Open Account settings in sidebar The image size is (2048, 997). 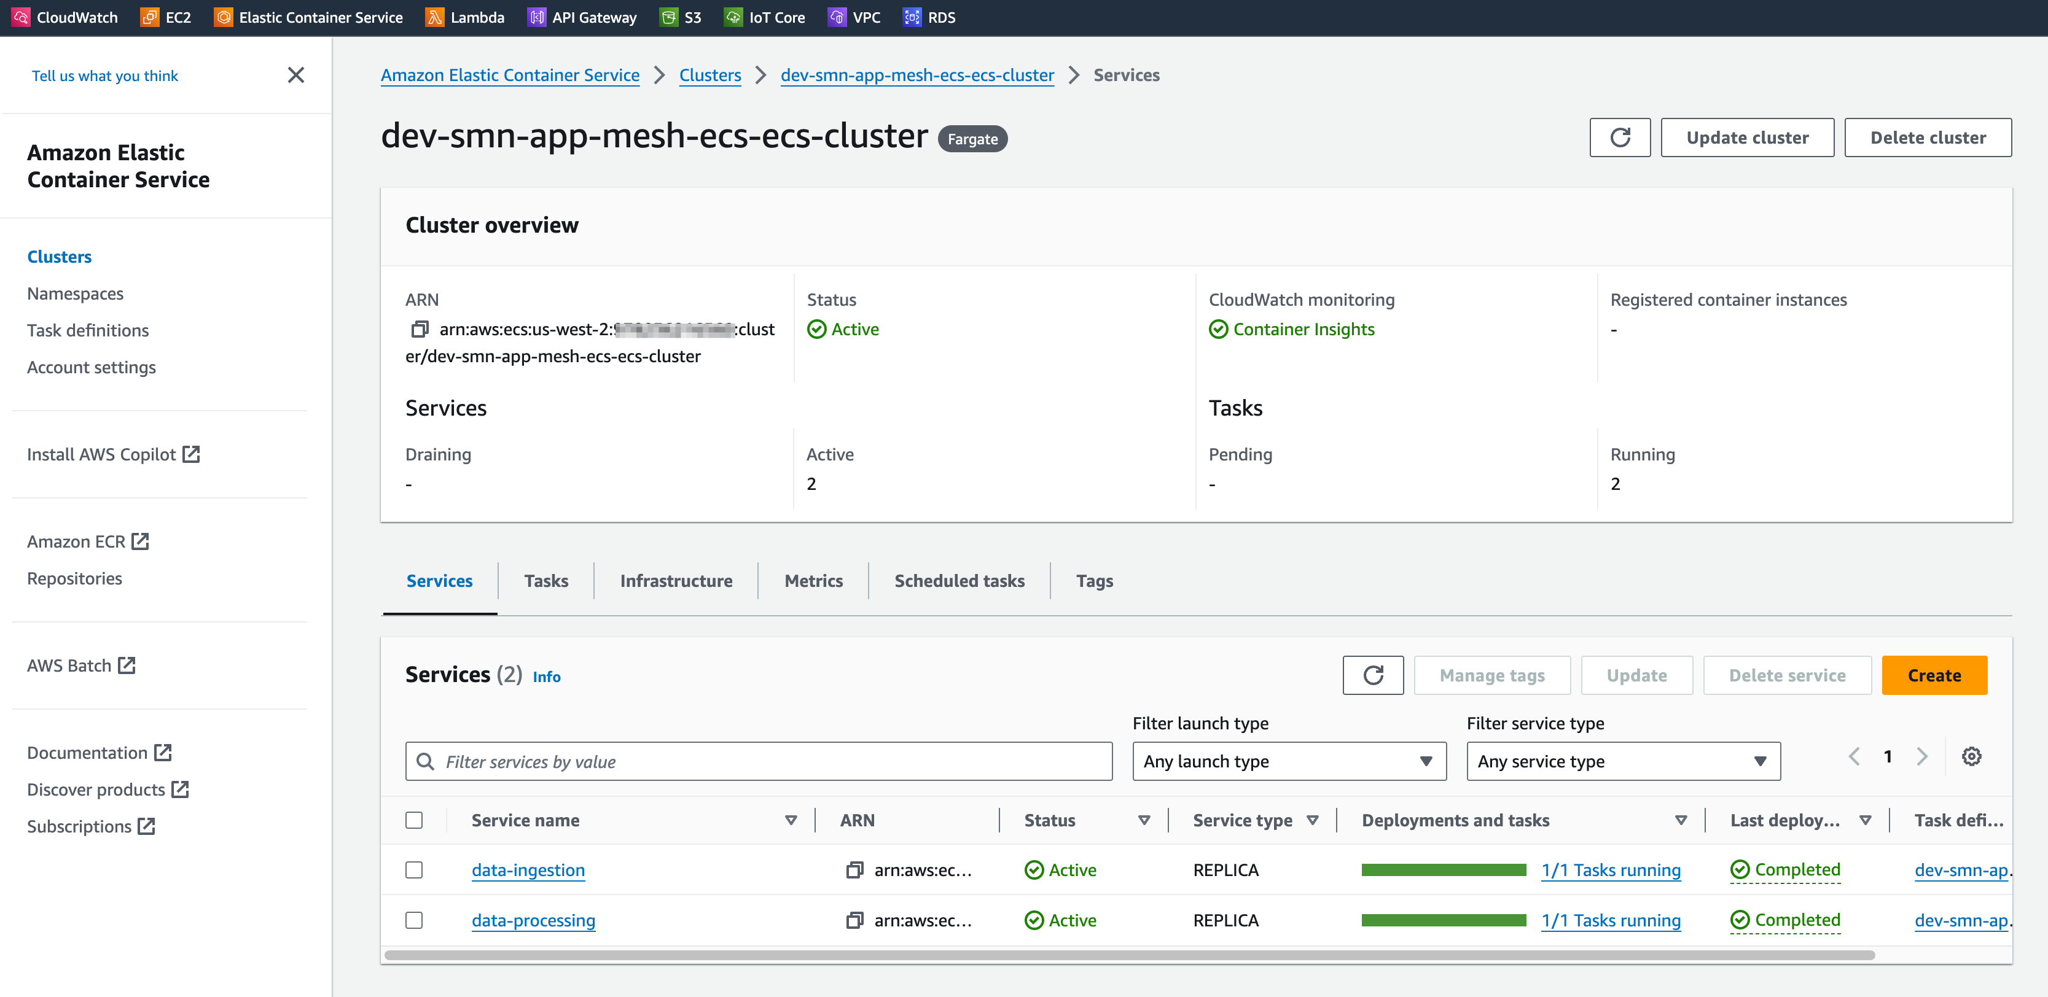click(92, 367)
